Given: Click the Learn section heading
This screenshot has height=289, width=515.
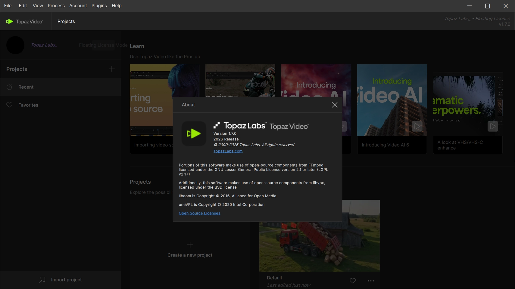Looking at the screenshot, I should click(137, 46).
